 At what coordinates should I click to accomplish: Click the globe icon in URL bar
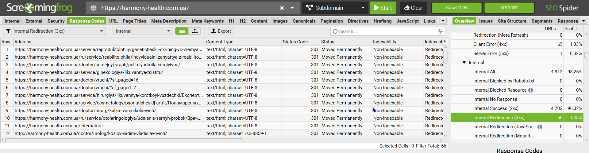click(94, 8)
